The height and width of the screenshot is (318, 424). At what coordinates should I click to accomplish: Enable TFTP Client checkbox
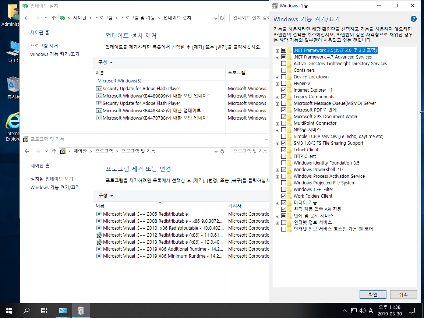click(x=283, y=156)
